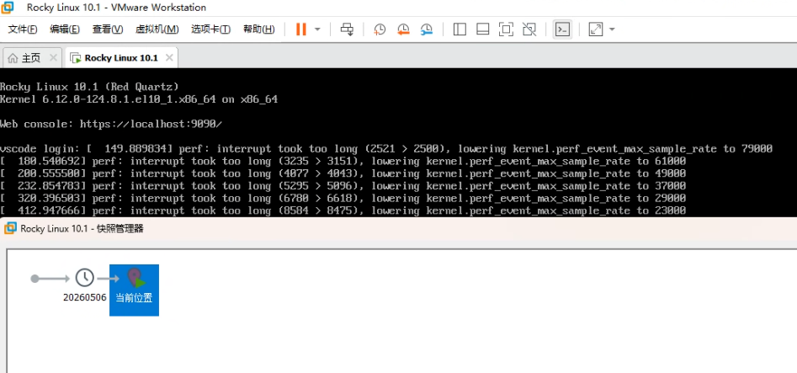
Task: Expand the power options dropdown arrow
Action: coord(317,29)
